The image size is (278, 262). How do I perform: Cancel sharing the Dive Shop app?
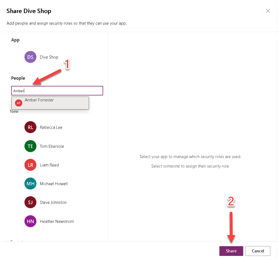pyautogui.click(x=257, y=251)
